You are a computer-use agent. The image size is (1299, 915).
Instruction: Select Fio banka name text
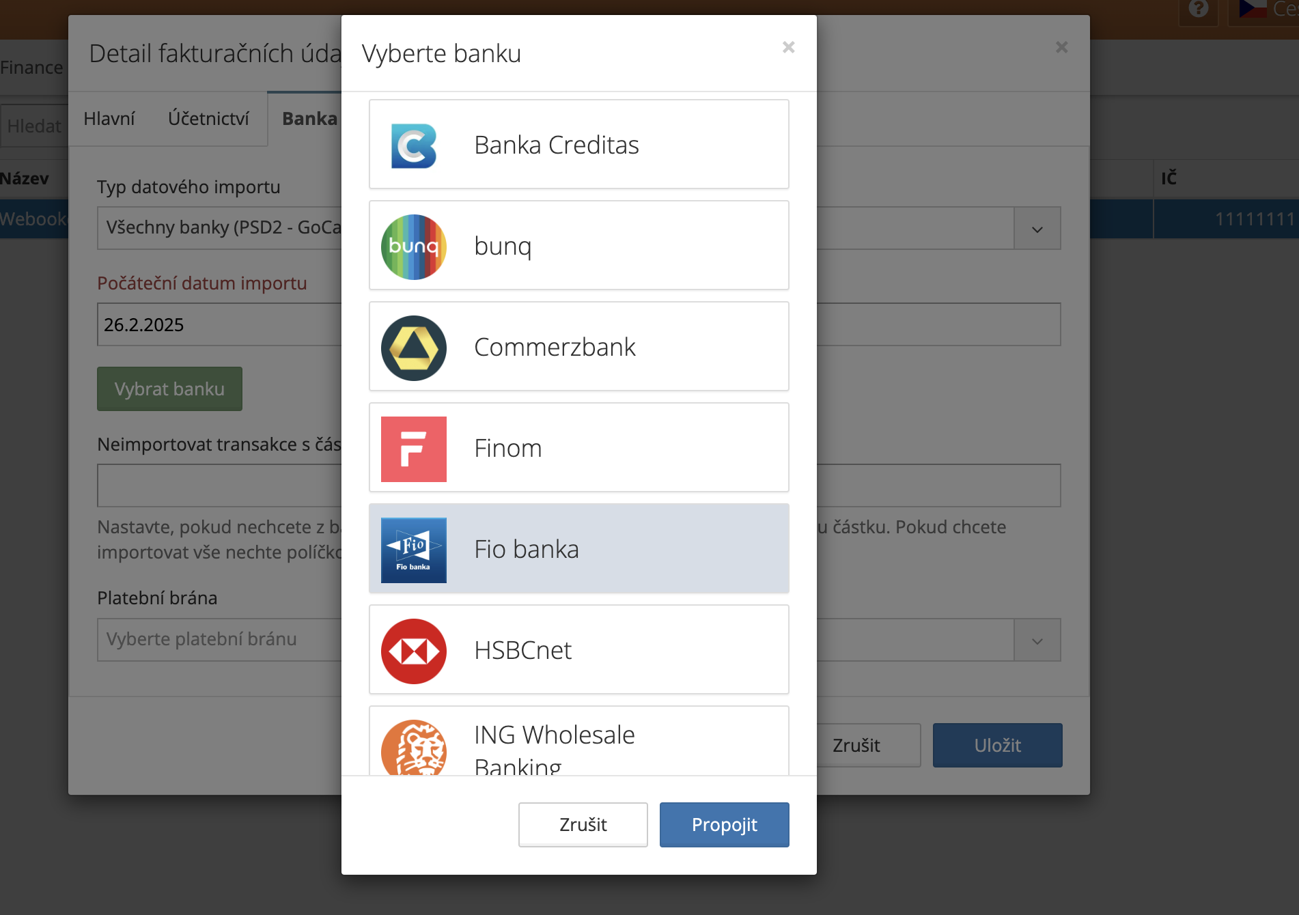coord(527,549)
